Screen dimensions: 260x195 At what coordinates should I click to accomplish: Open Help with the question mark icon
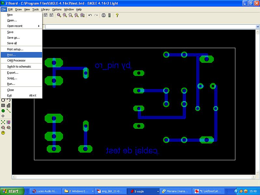[117, 15]
